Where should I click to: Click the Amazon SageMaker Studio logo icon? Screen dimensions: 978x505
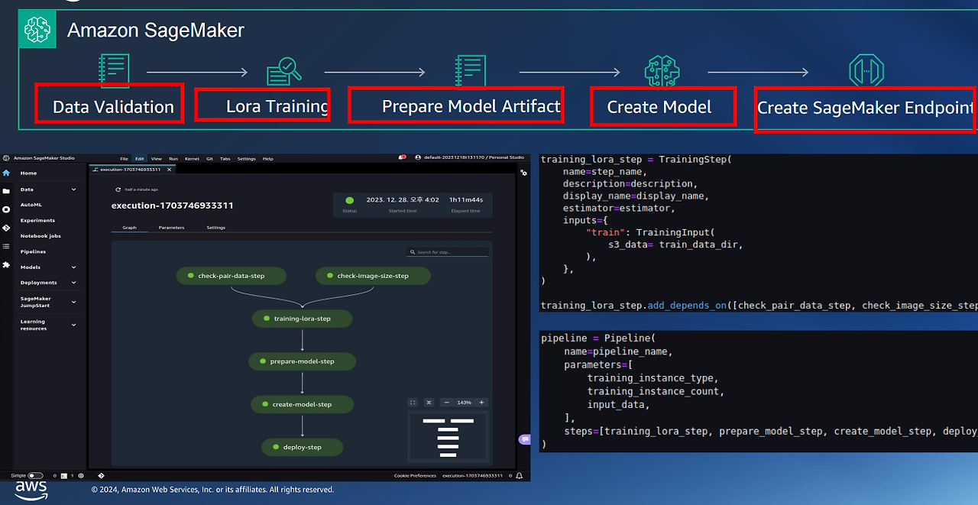pyautogui.click(x=6, y=158)
